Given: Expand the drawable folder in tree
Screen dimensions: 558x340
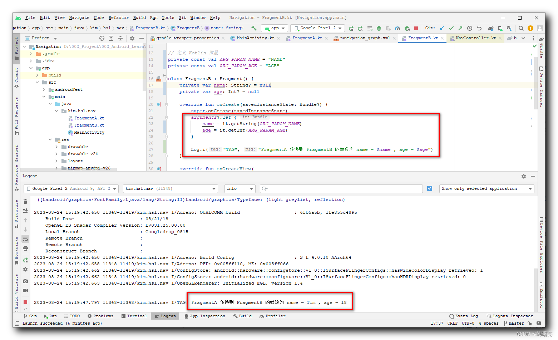Looking at the screenshot, I should pos(56,147).
